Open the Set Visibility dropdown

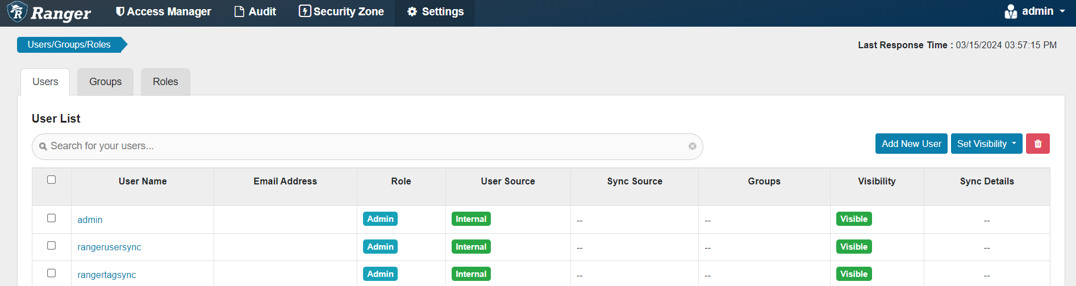click(x=987, y=144)
